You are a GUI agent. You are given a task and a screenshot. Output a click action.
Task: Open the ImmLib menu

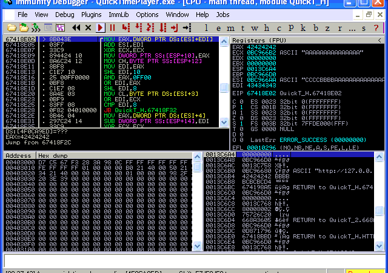click(118, 14)
